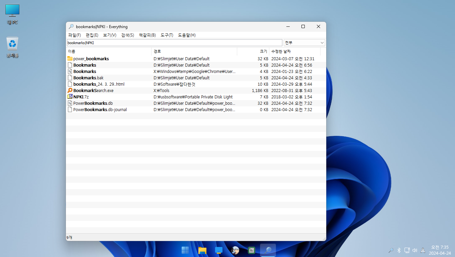Screen dimensions: 455x257
Task: Click the search box containing bookmarks|NPKI
Action: (x=174, y=43)
